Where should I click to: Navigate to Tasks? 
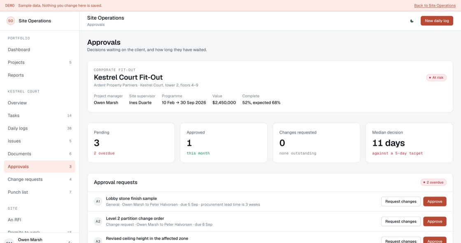tap(40, 116)
